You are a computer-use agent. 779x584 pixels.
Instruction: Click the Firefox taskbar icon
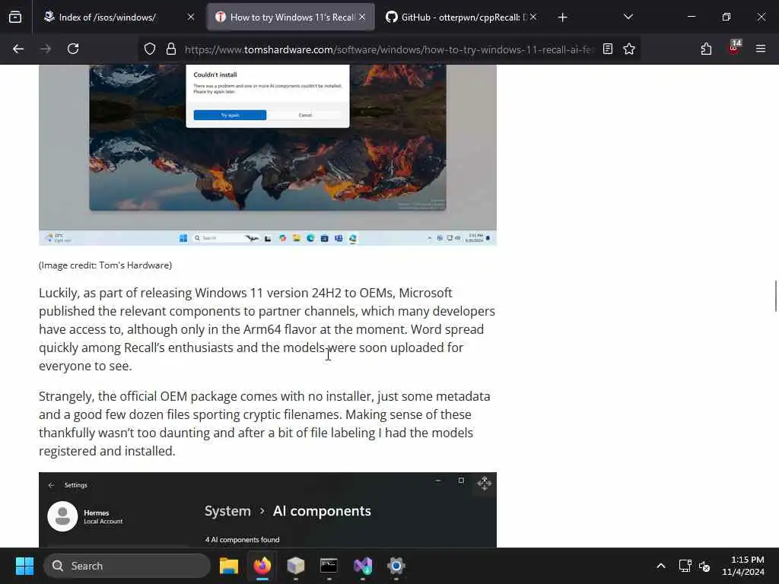tap(262, 566)
